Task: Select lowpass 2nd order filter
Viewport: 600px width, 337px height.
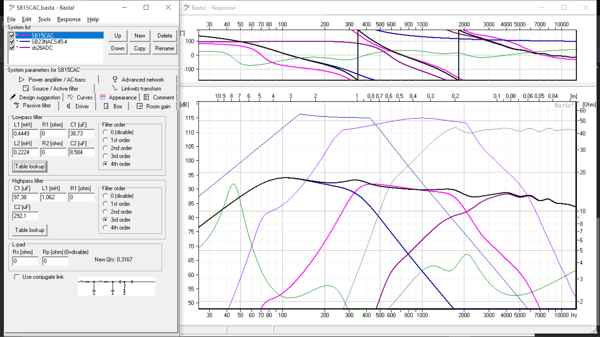Action: pyautogui.click(x=105, y=148)
